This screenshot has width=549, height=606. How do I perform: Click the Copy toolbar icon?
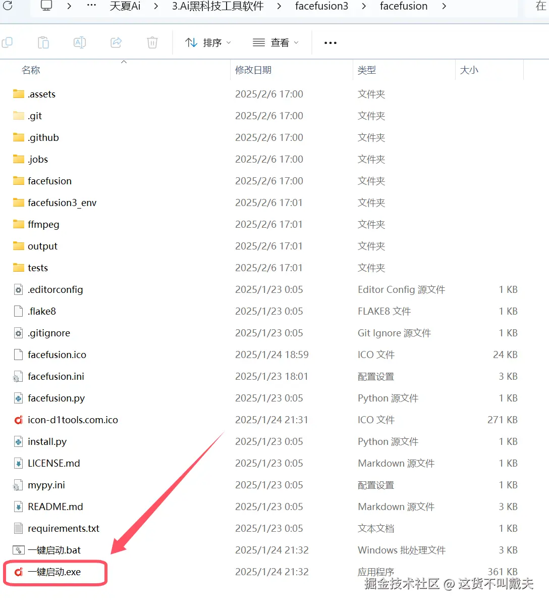(x=8, y=43)
